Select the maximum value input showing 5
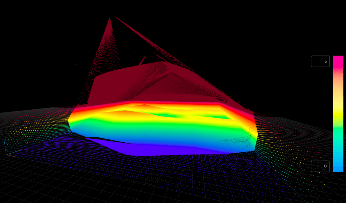This screenshot has height=203, width=346. point(320,61)
